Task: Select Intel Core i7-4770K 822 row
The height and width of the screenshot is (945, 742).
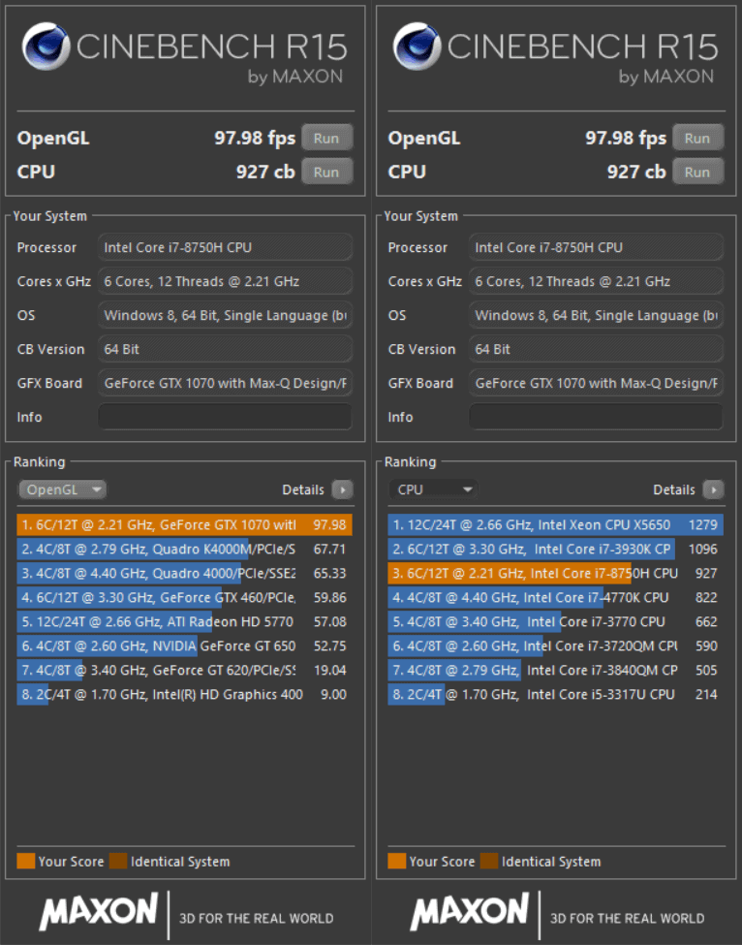Action: [555, 597]
